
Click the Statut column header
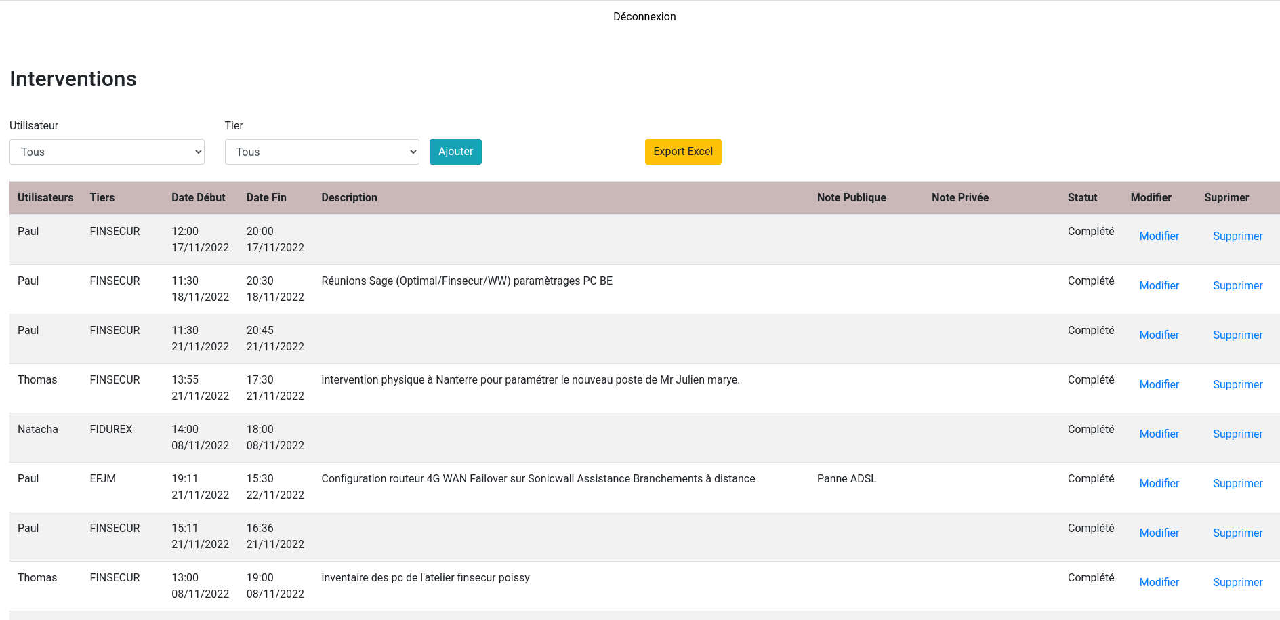click(1081, 197)
